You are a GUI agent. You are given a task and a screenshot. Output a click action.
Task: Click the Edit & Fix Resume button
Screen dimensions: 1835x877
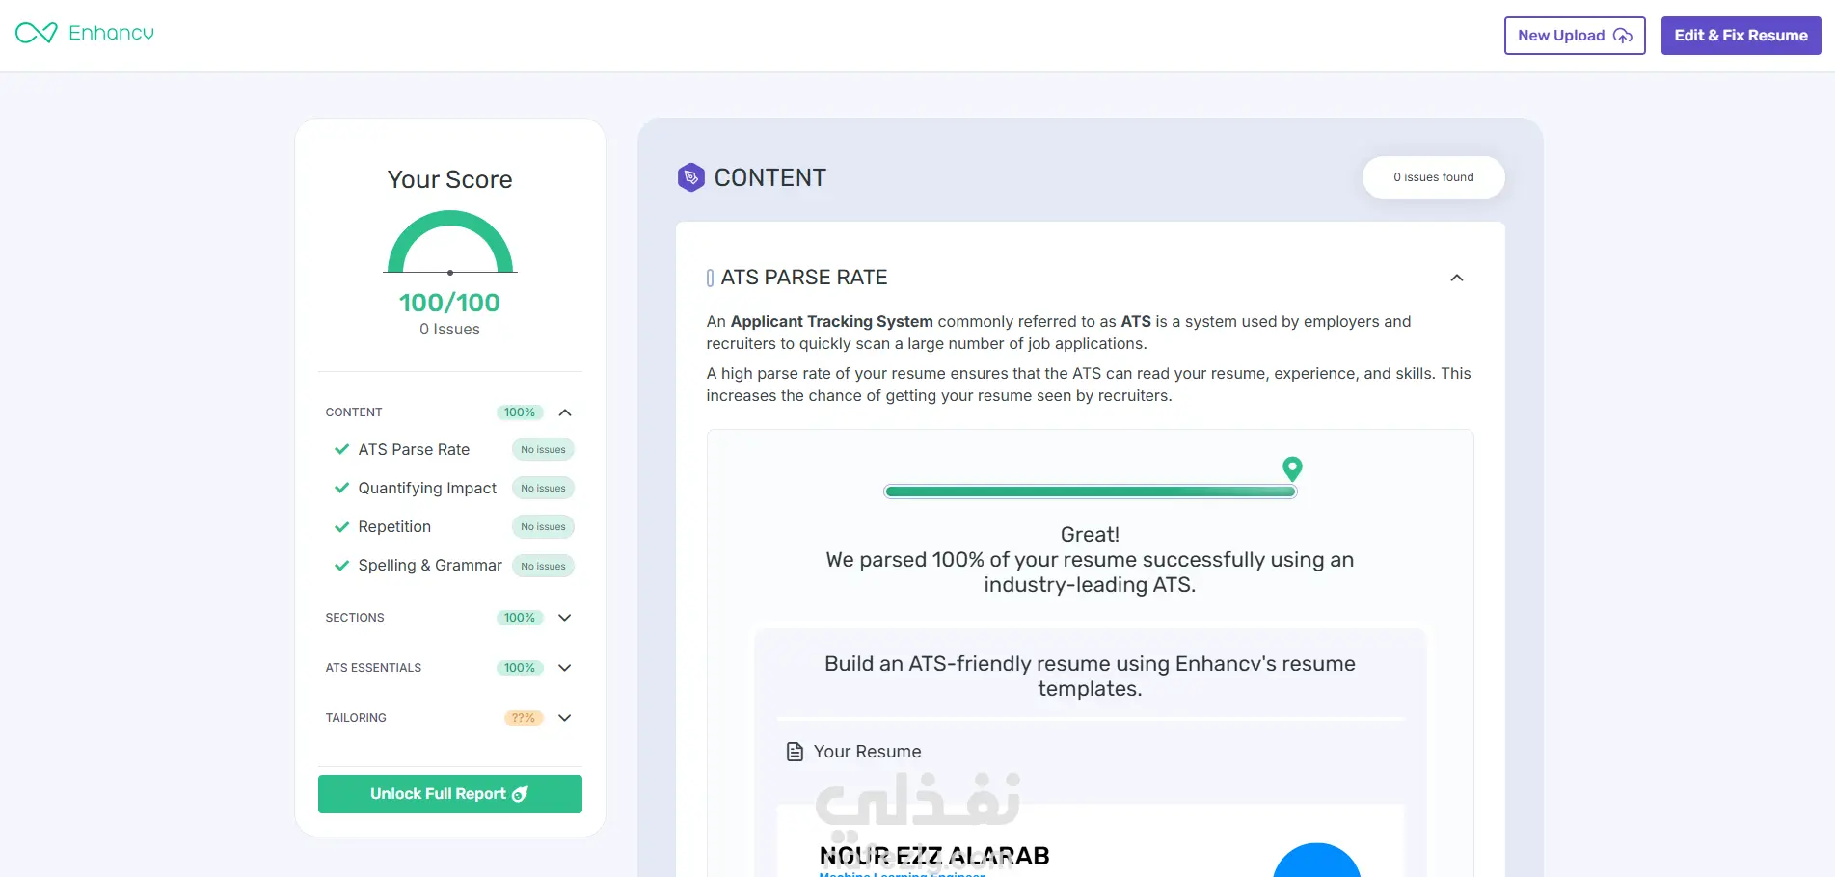point(1741,36)
